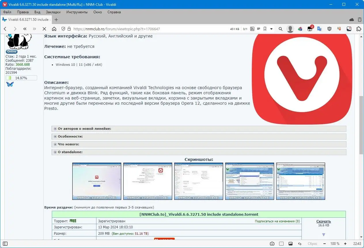364x248 pixels.
Task: Toggle the side panel
Action: click(5, 244)
